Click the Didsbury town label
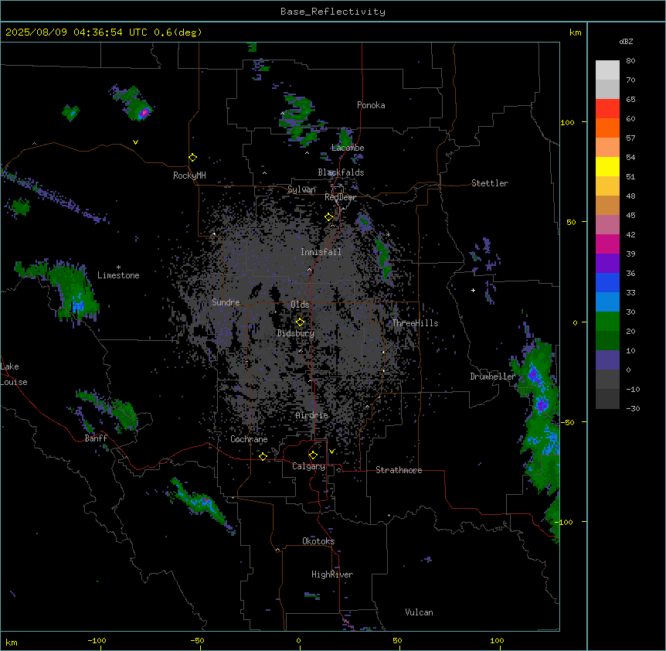The height and width of the screenshot is (651, 666). tap(296, 333)
